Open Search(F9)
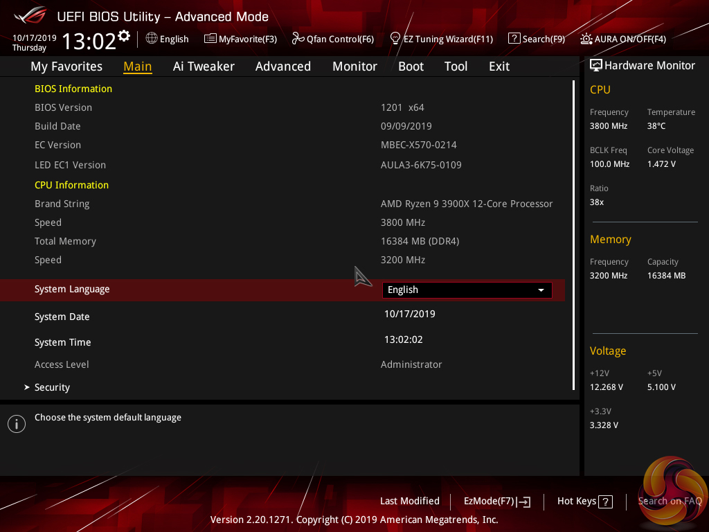This screenshot has width=709, height=532. point(537,39)
